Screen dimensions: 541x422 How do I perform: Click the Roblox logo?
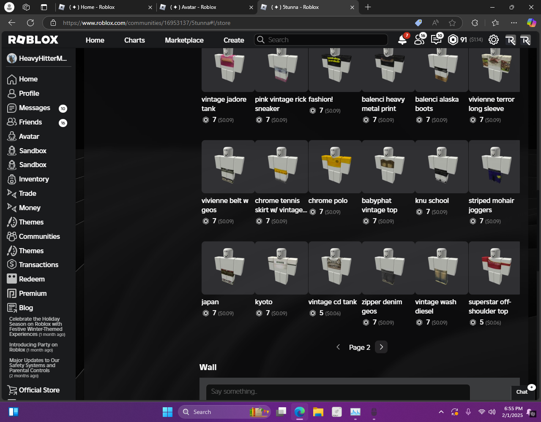coord(33,40)
